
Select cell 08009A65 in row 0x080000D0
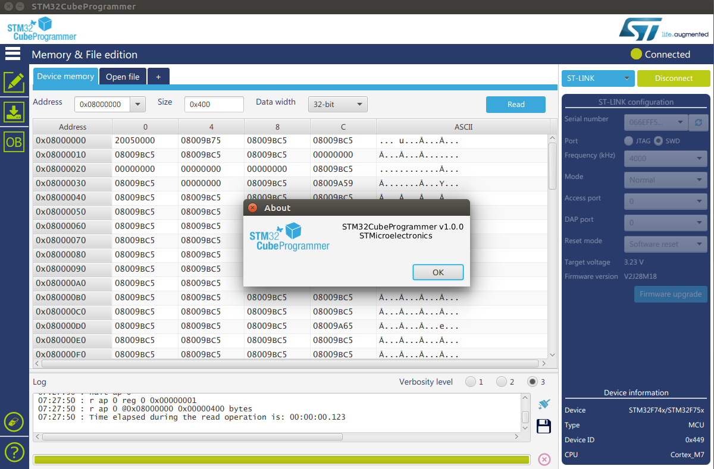[x=343, y=326]
